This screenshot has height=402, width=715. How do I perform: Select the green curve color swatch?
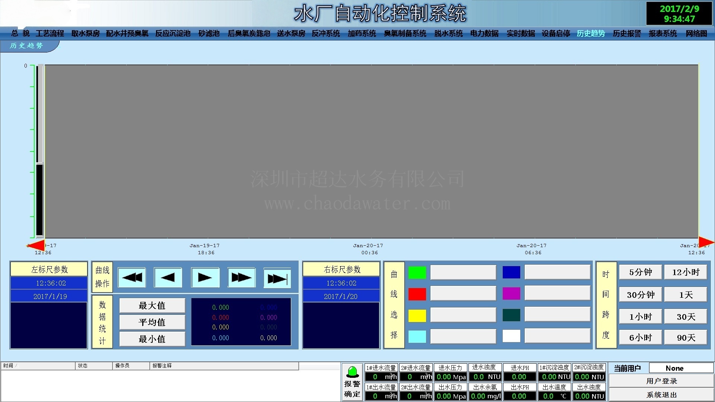click(417, 272)
